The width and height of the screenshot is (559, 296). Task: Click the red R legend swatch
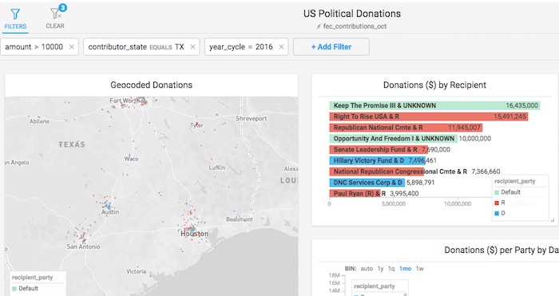[x=497, y=203]
